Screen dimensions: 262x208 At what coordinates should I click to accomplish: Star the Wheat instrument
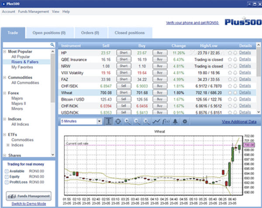click(x=230, y=93)
